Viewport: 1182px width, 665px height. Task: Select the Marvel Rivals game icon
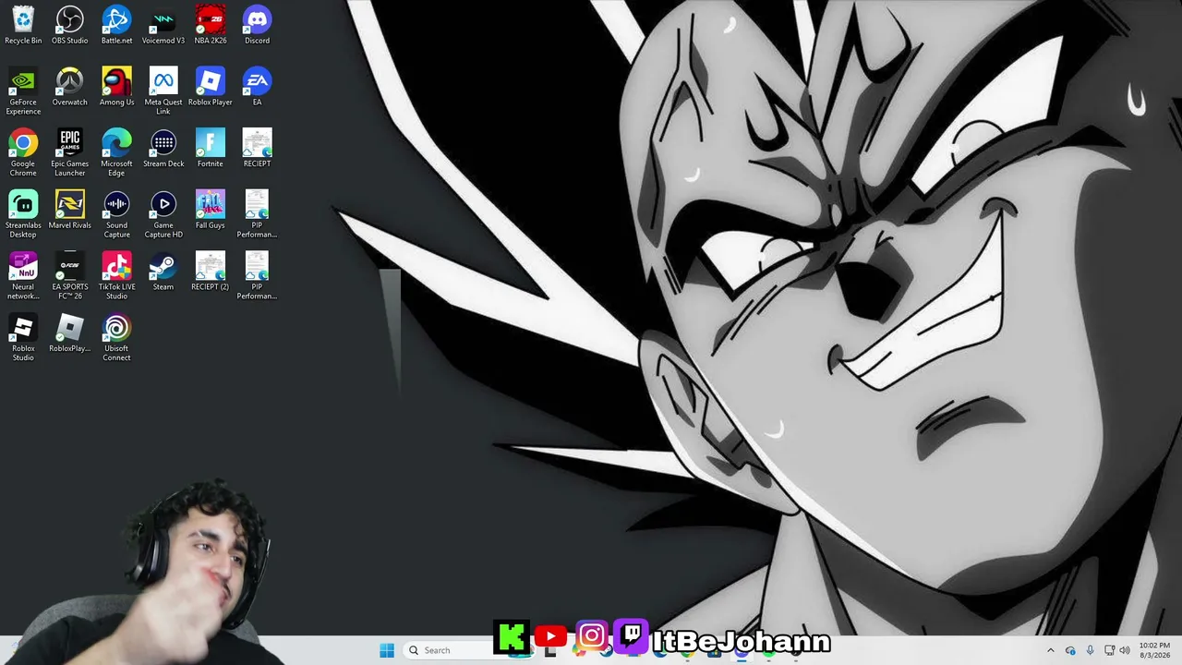pos(70,210)
